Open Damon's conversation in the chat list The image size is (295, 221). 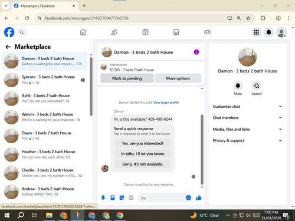[45, 61]
